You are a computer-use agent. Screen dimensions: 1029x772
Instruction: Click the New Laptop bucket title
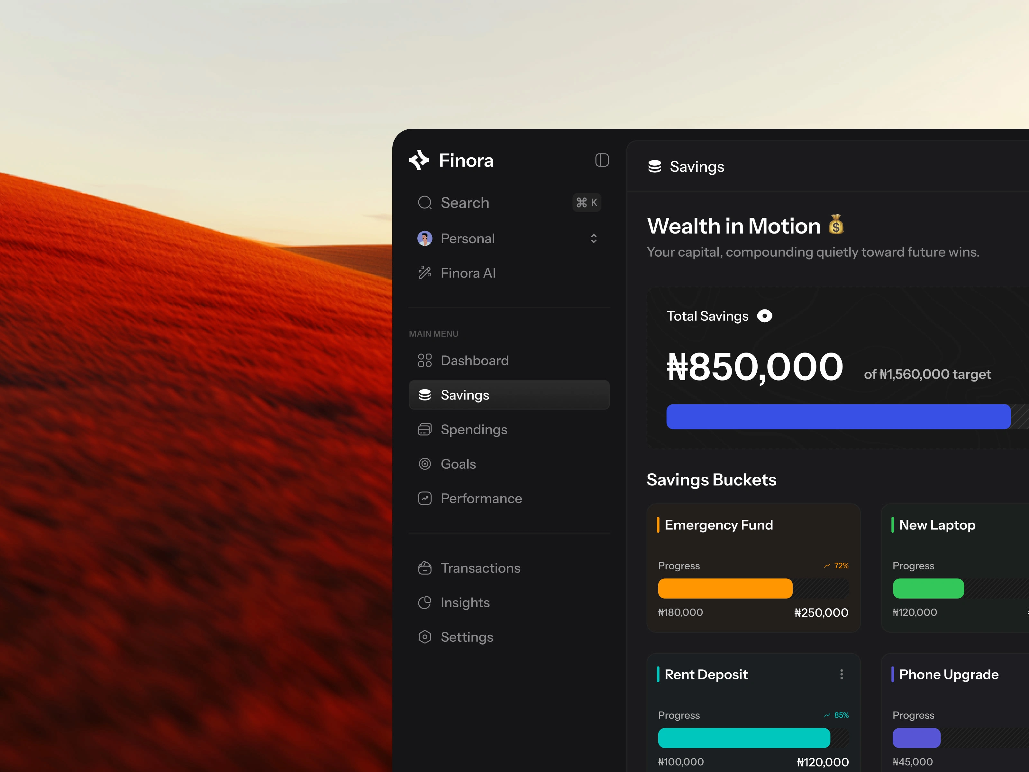pyautogui.click(x=937, y=525)
